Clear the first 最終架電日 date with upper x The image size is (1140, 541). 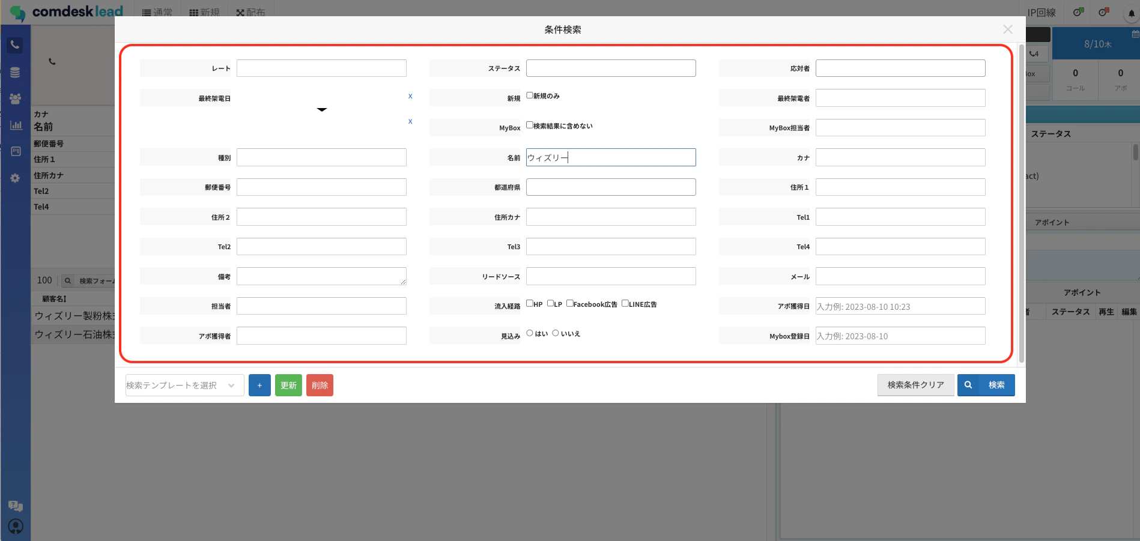click(410, 96)
